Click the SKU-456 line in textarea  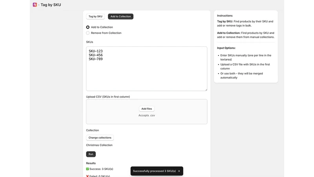pyautogui.click(x=95, y=55)
